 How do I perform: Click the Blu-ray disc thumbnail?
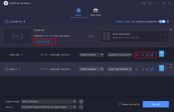click(x=17, y=36)
